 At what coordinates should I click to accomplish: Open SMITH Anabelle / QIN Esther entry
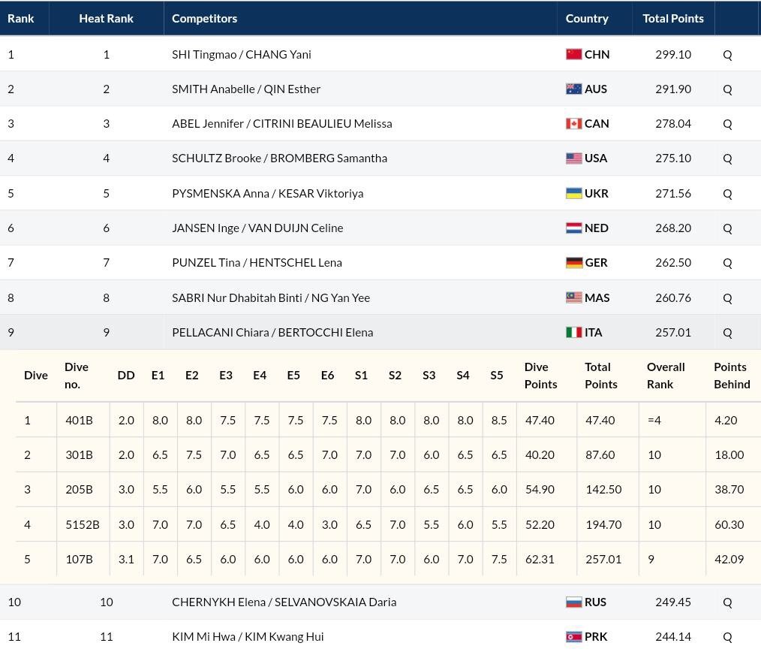click(x=245, y=89)
